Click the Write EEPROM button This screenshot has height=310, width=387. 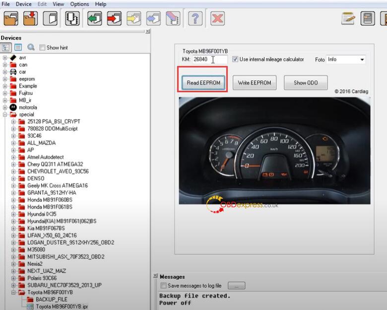pos(255,83)
